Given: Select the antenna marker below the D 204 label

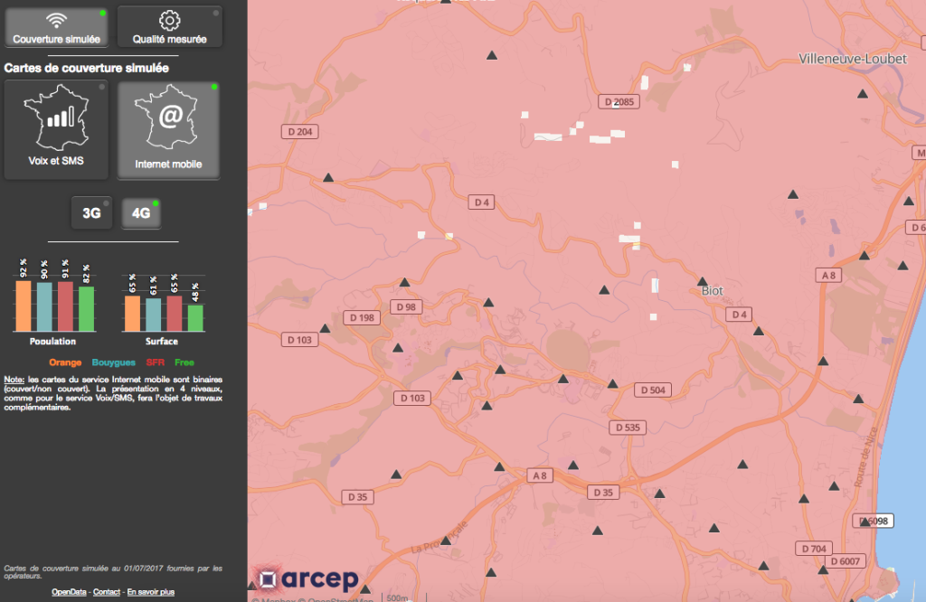Looking at the screenshot, I should tap(328, 177).
